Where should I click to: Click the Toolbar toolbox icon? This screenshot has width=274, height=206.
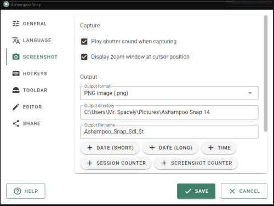(16, 90)
